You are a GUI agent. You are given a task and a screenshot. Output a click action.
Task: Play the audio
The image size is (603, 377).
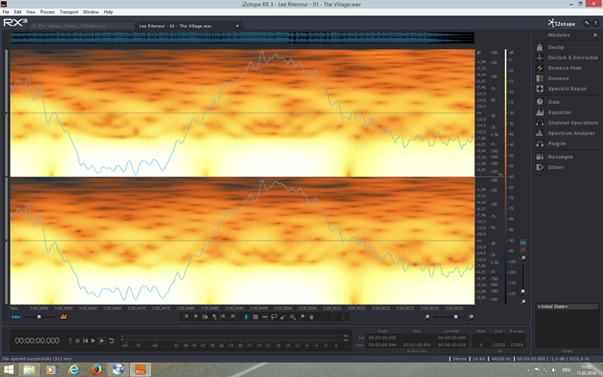coord(93,341)
